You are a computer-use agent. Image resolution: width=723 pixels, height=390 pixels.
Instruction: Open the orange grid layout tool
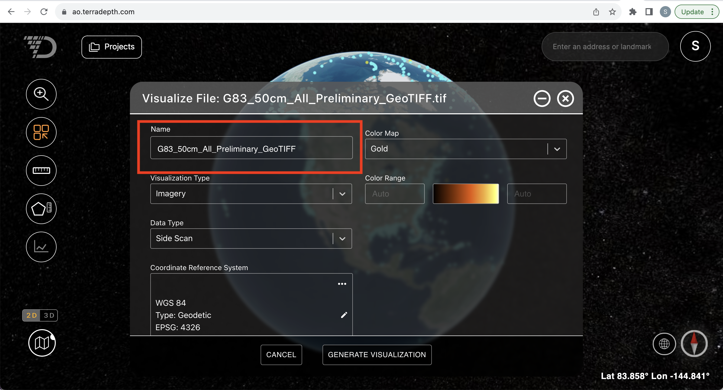pos(41,132)
